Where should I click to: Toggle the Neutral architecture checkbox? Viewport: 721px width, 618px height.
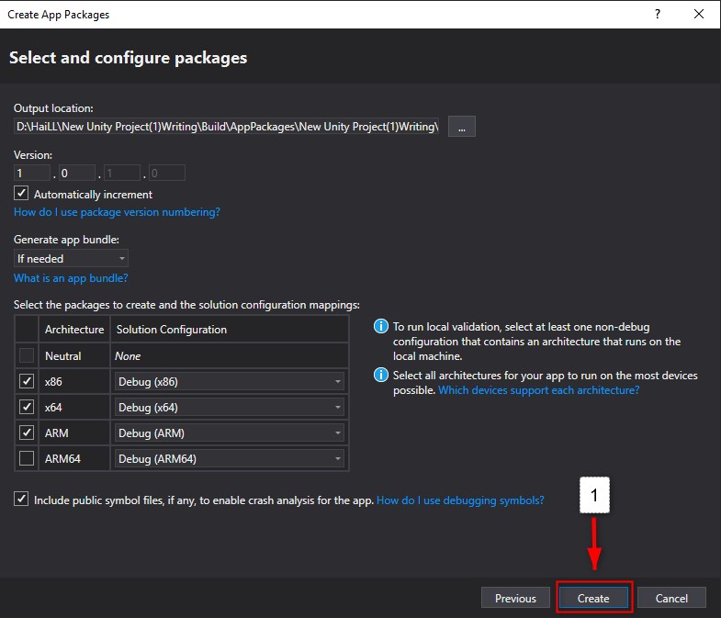[27, 355]
